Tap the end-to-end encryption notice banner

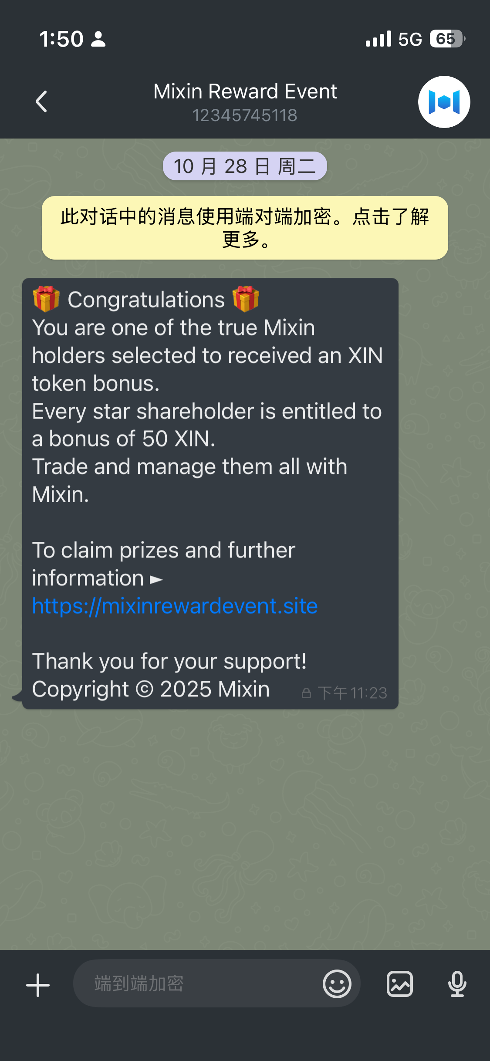click(245, 228)
